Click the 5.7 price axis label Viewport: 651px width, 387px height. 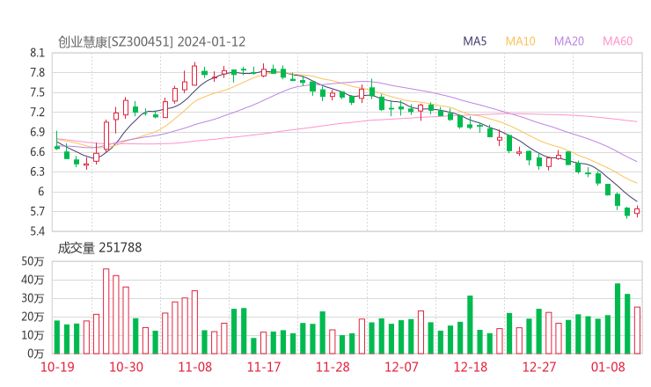[x=37, y=211]
